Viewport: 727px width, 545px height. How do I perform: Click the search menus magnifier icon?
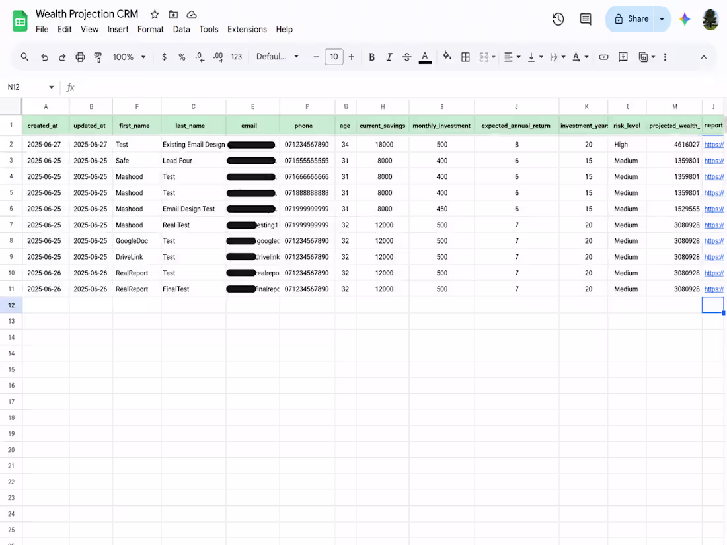[x=24, y=57]
